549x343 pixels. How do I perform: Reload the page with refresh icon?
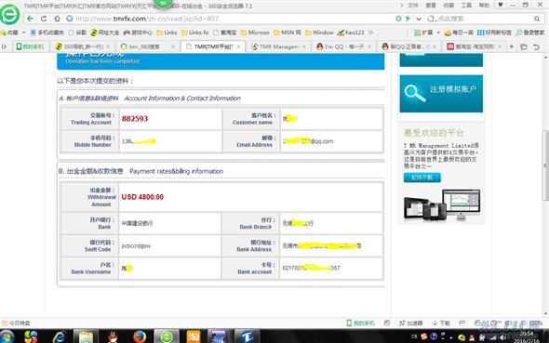point(44,19)
